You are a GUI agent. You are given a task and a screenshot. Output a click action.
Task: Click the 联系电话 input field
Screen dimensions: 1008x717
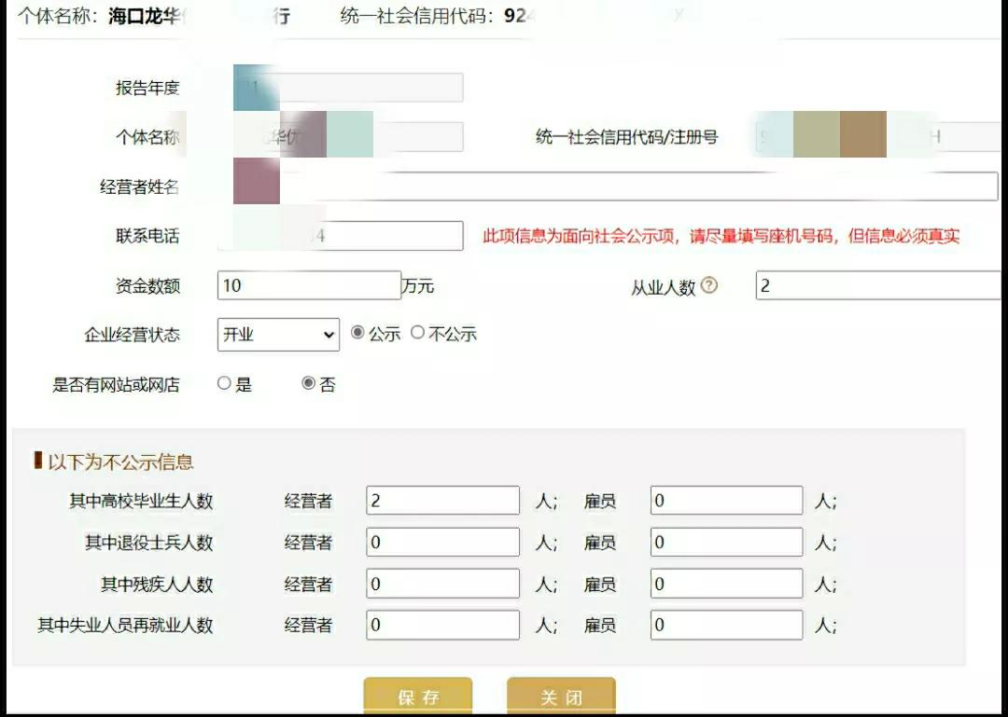click(340, 236)
